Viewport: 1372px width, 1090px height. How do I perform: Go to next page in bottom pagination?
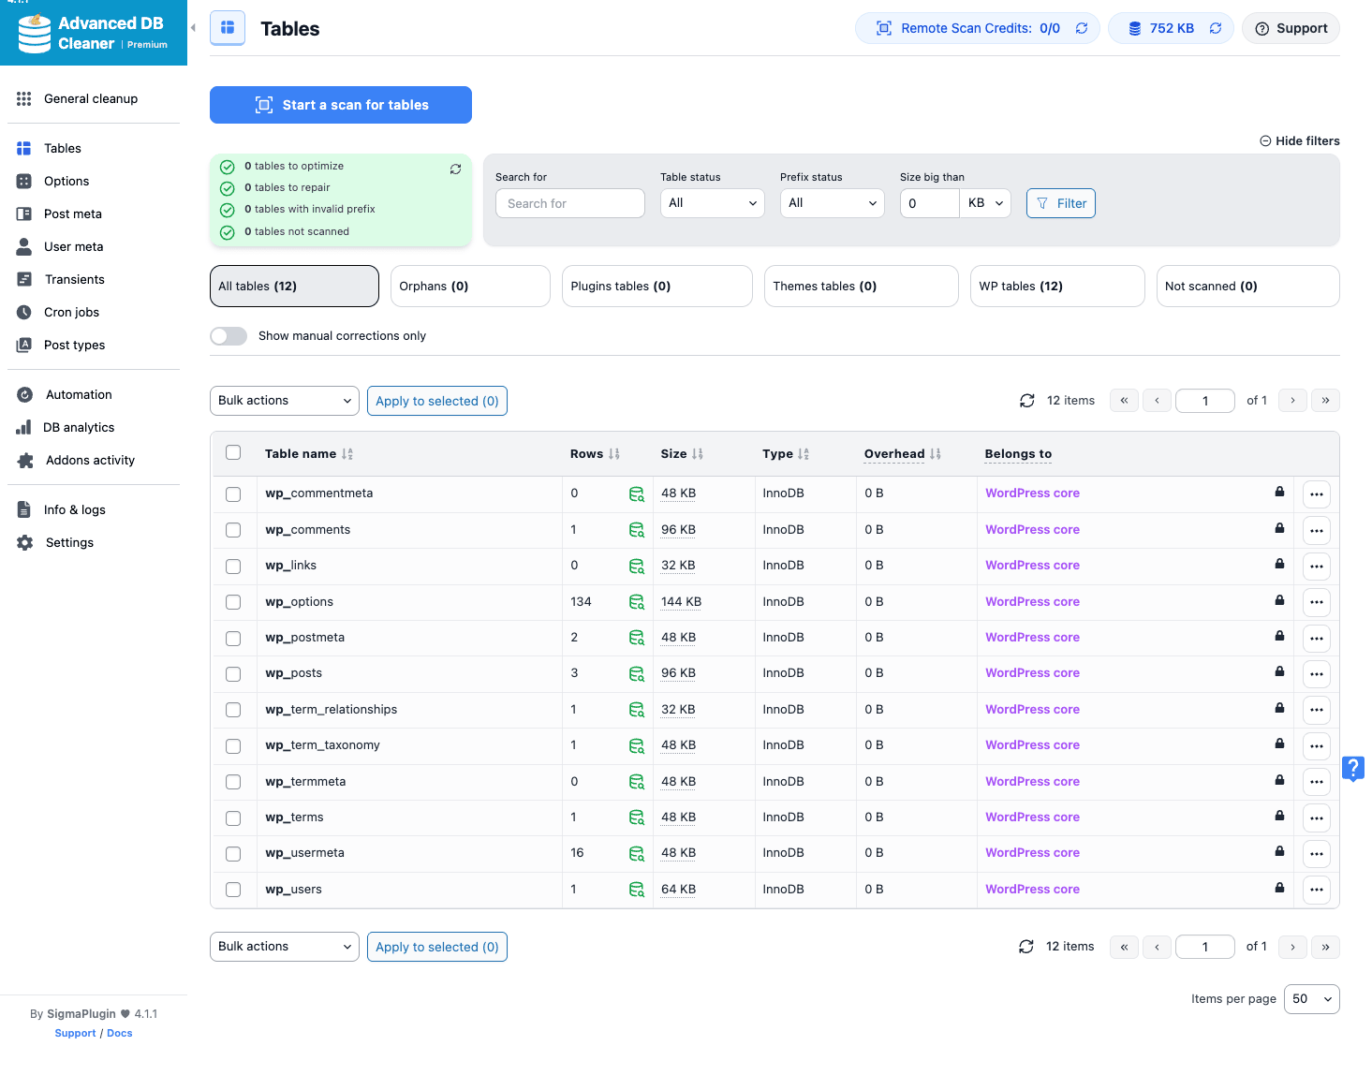[1292, 947]
